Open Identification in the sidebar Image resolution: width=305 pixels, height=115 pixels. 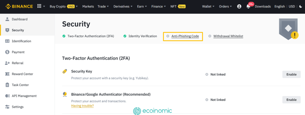(27, 41)
